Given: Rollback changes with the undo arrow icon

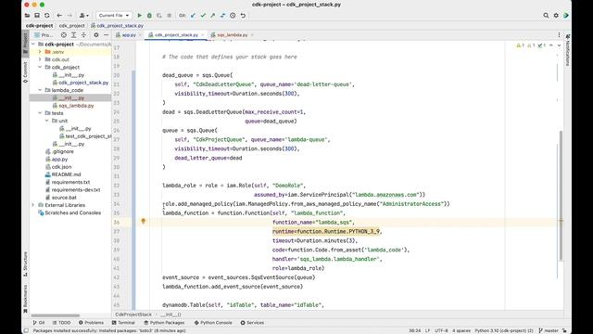Looking at the screenshot, I should pyautogui.click(x=243, y=16).
